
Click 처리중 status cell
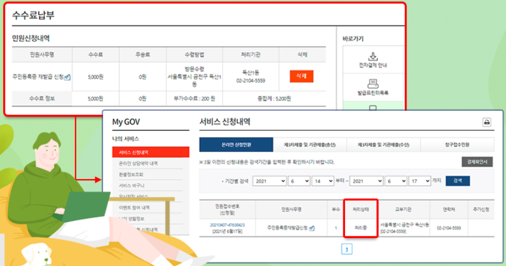(x=361, y=228)
